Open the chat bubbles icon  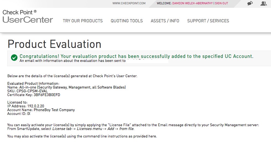coord(250,3)
